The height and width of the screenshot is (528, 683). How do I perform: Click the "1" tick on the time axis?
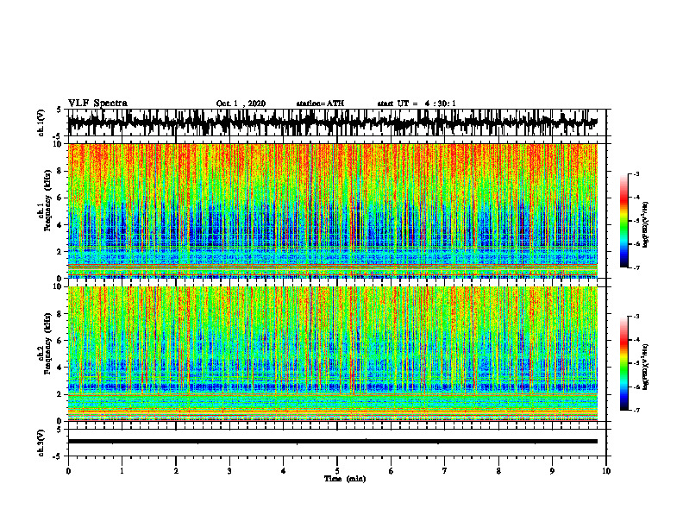coord(122,471)
